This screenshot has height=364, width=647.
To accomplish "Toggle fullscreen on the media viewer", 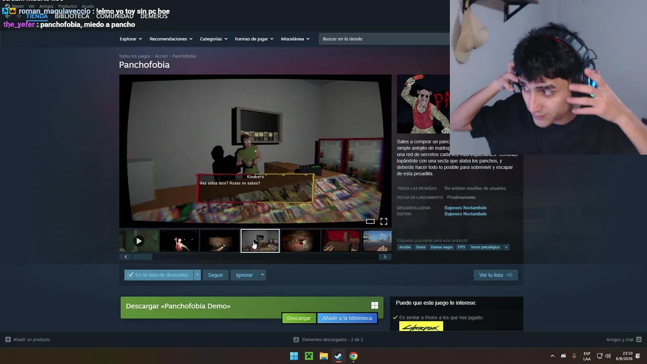I will (x=384, y=221).
